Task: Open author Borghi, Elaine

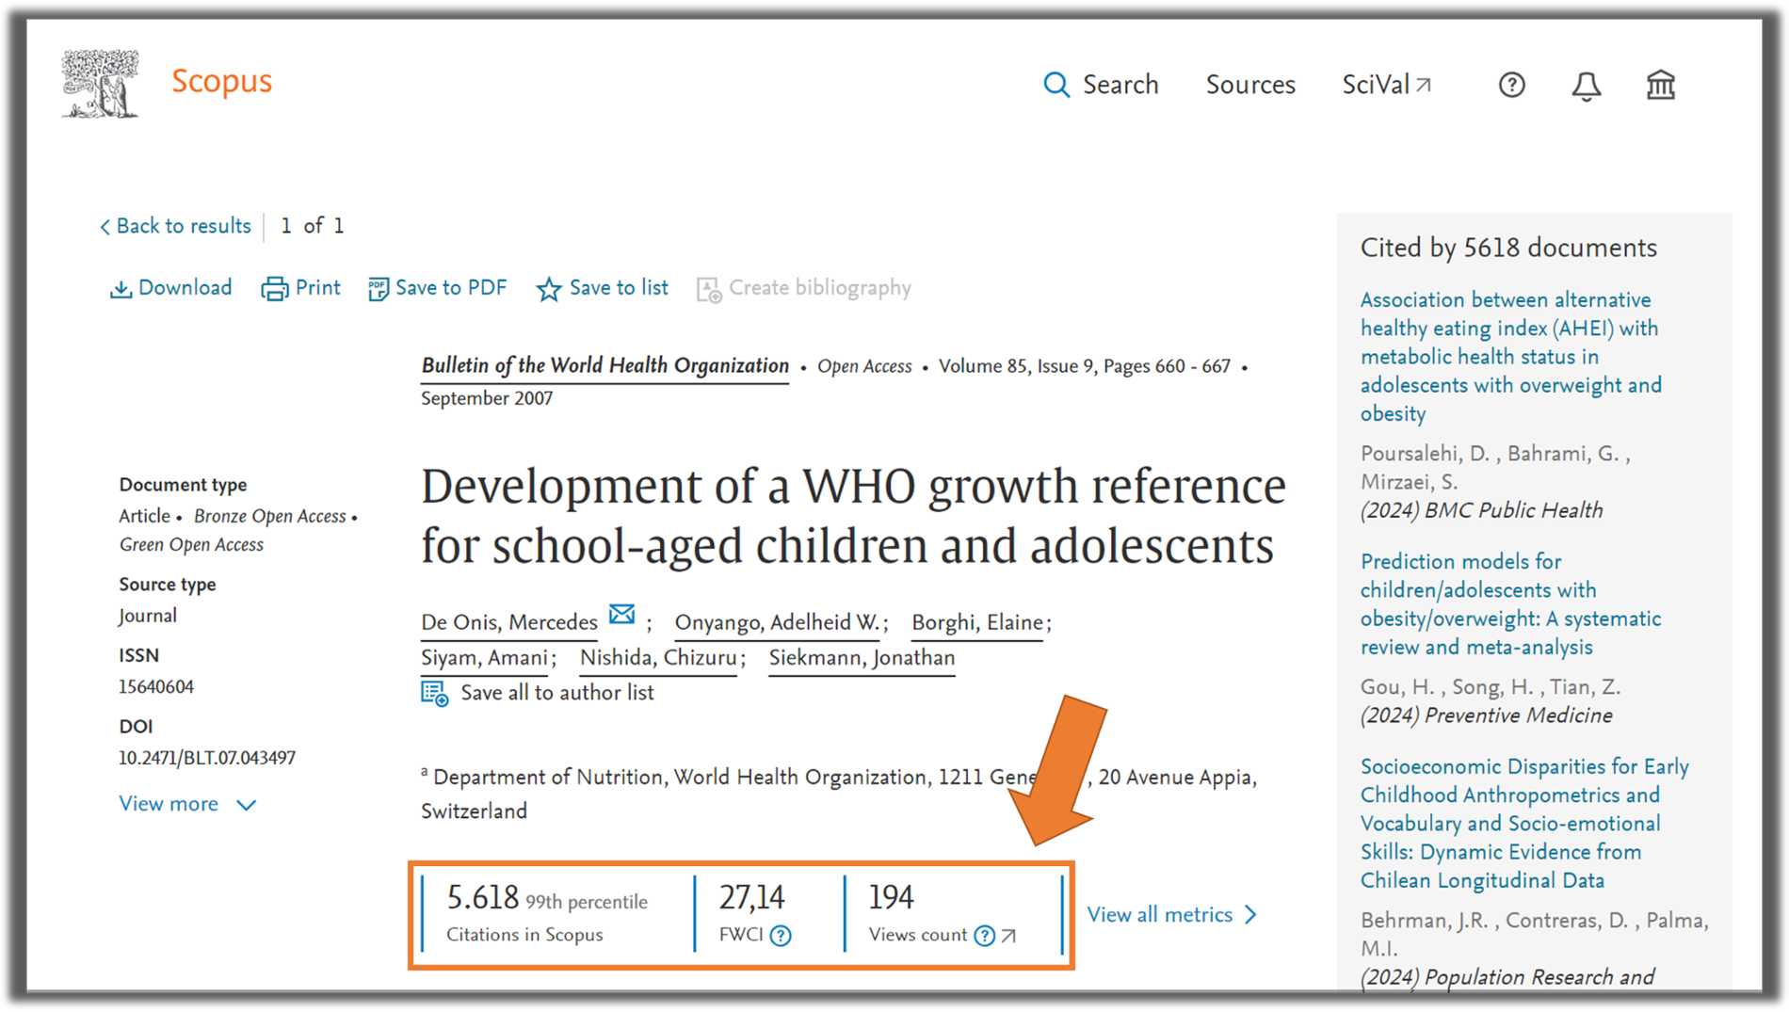Action: (x=977, y=622)
